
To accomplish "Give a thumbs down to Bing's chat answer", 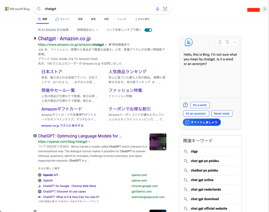I will (227, 42).
